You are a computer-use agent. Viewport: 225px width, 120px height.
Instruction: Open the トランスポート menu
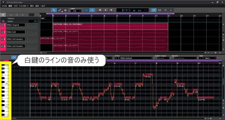click(x=24, y=6)
